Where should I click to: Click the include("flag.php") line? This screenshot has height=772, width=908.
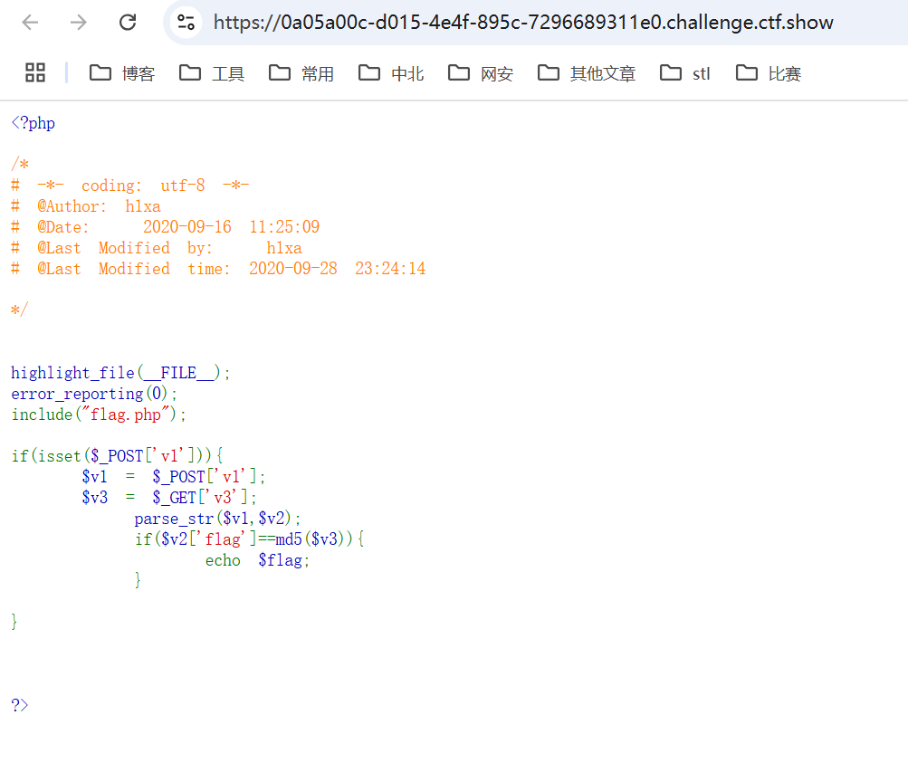tap(99, 415)
